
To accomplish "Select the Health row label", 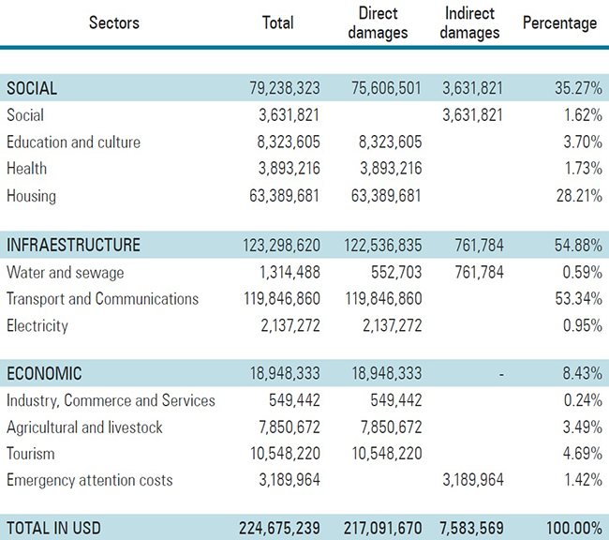I will [26, 169].
